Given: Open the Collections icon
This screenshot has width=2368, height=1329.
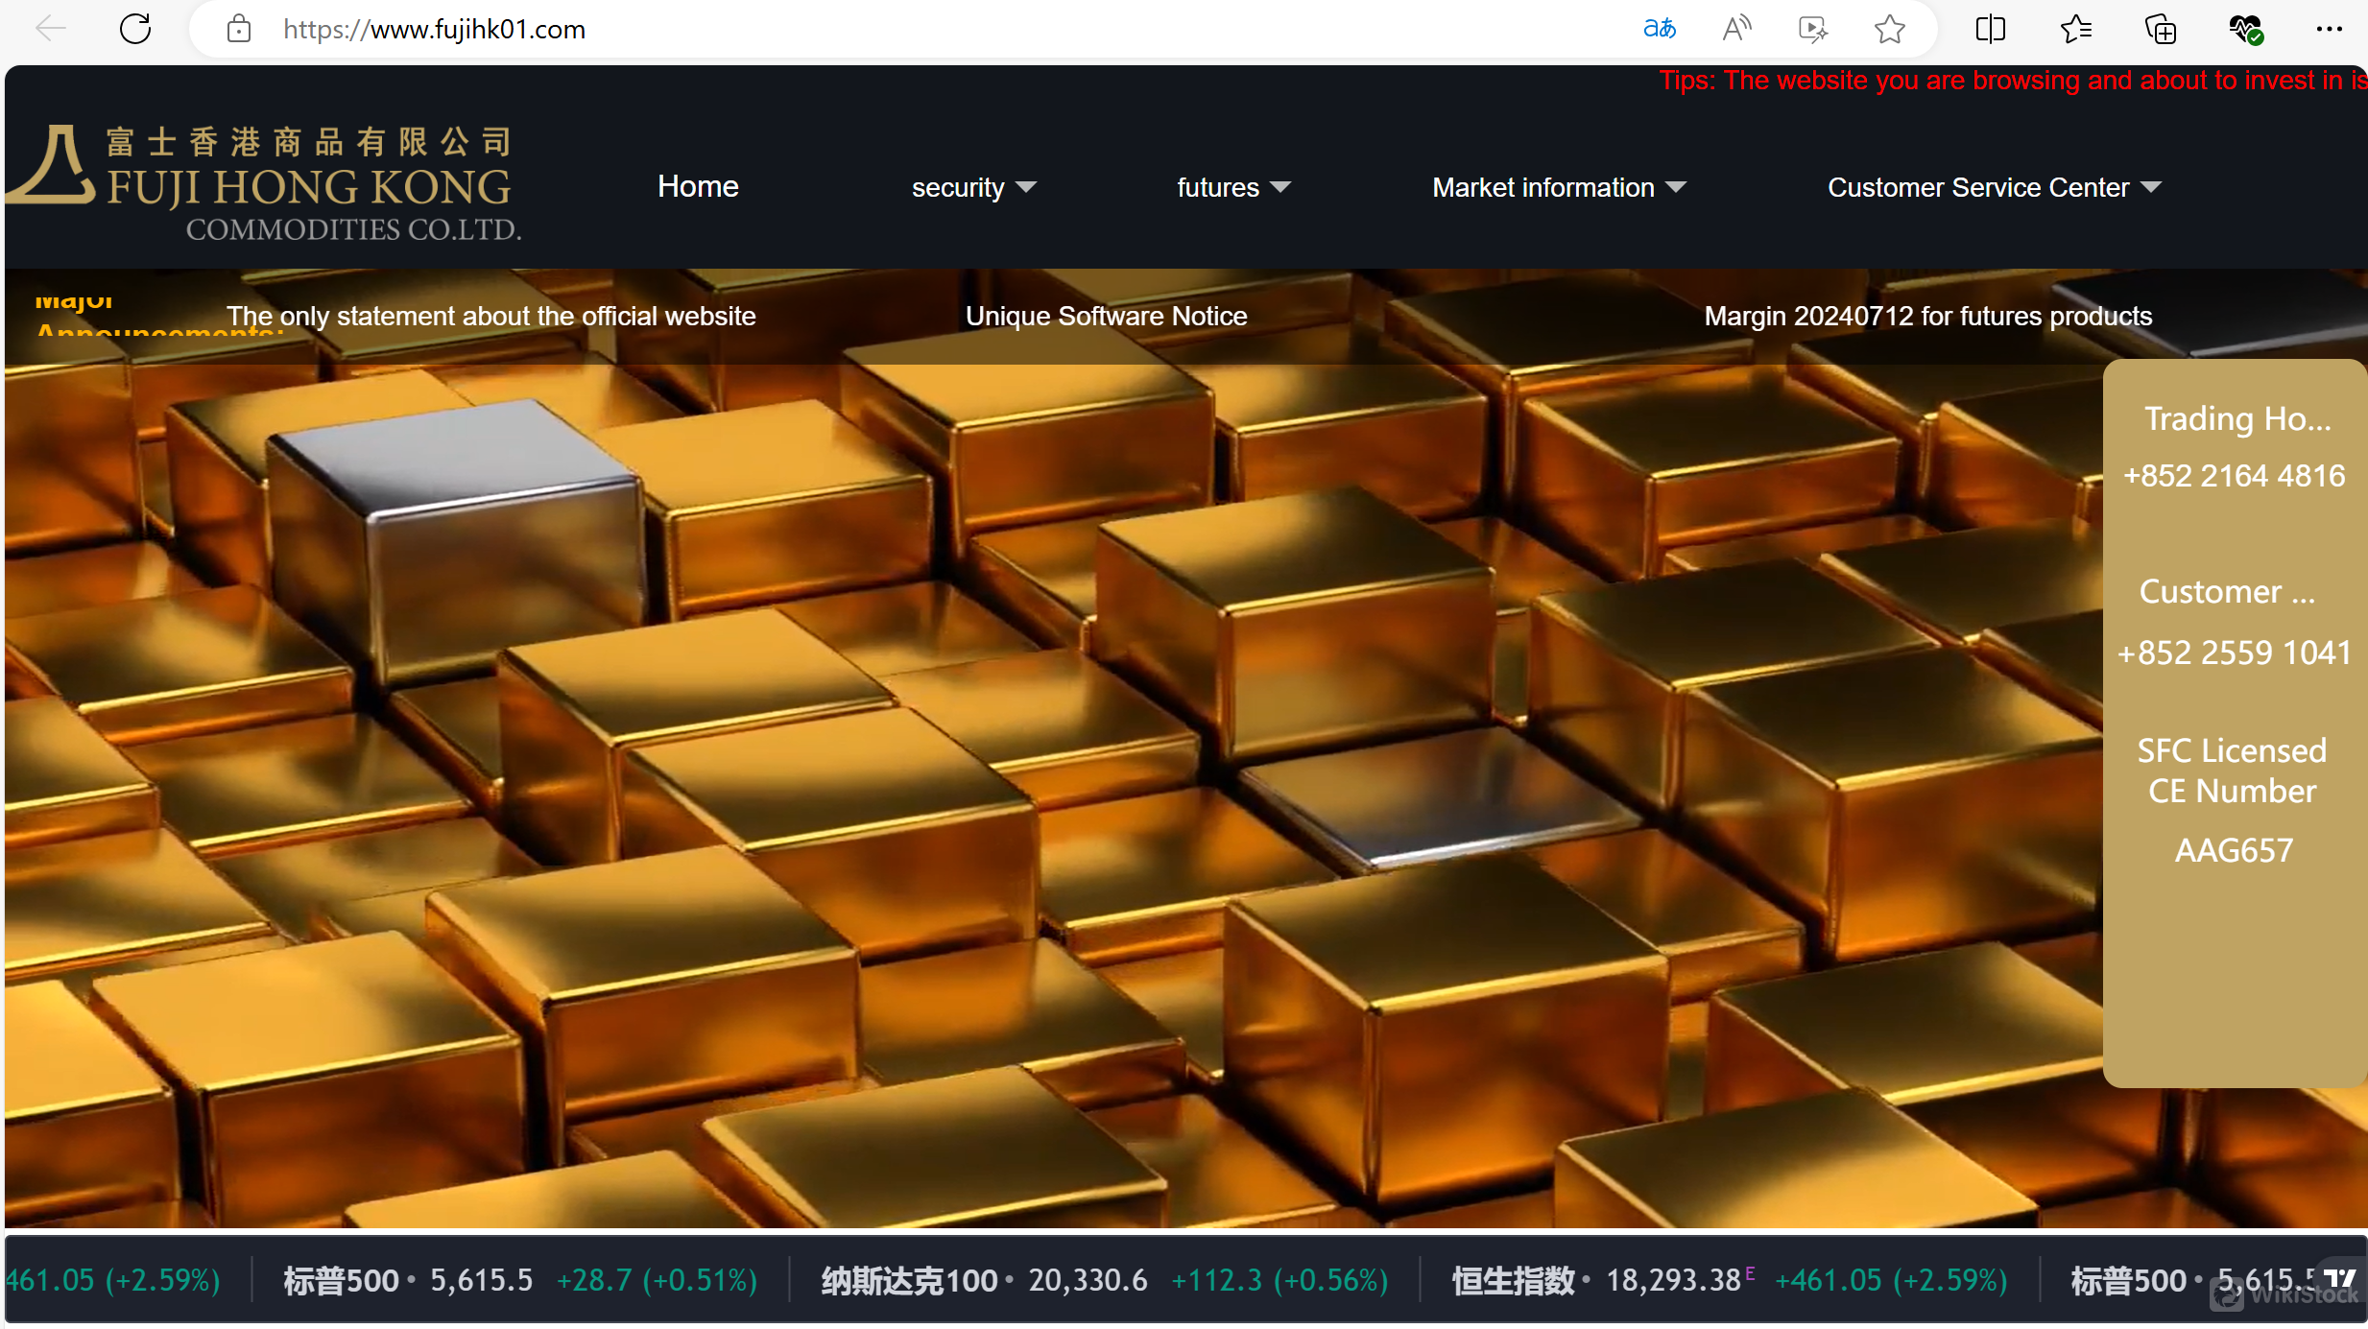Looking at the screenshot, I should [2160, 29].
